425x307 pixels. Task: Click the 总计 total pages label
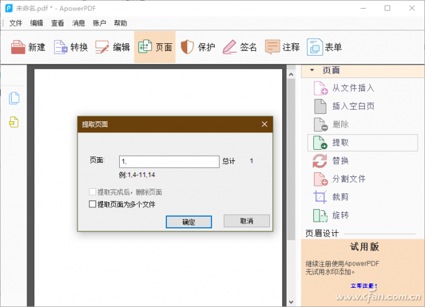[x=229, y=161]
